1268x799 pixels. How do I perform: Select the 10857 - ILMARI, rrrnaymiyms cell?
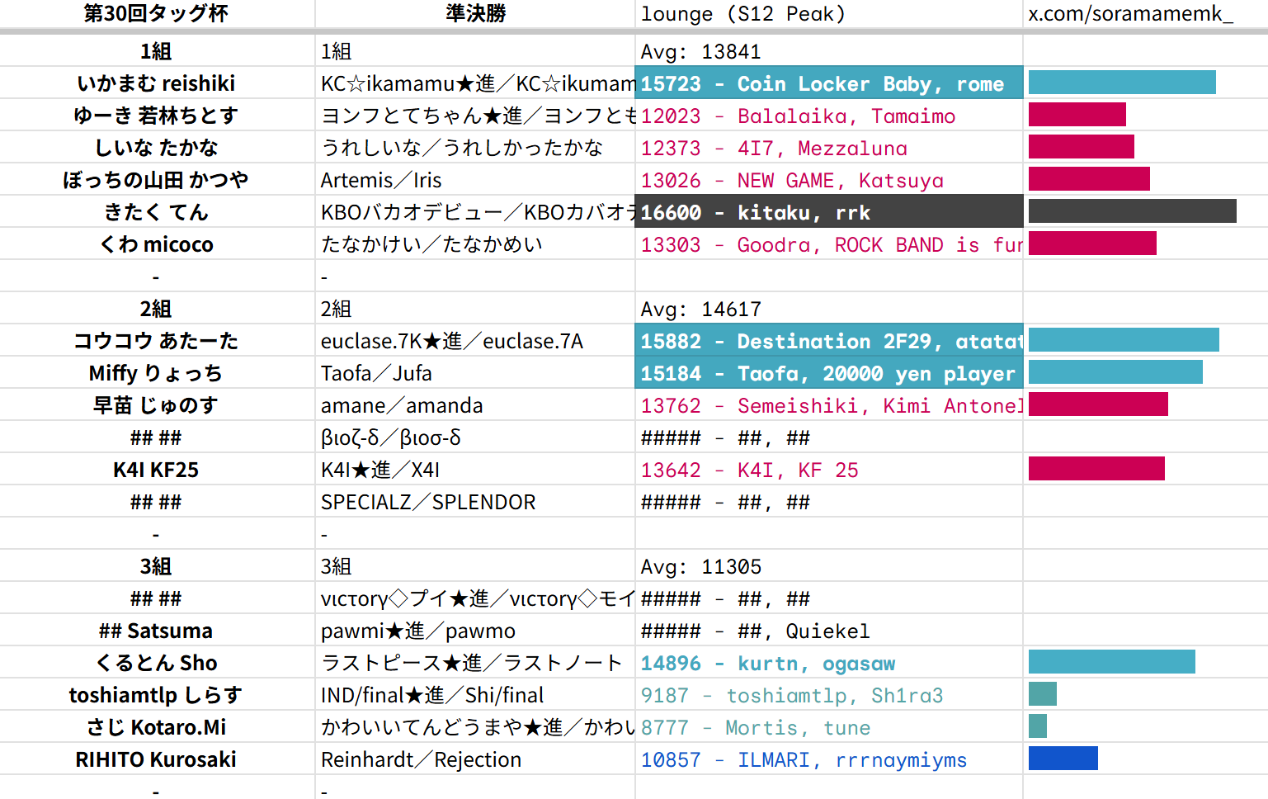[x=829, y=759]
